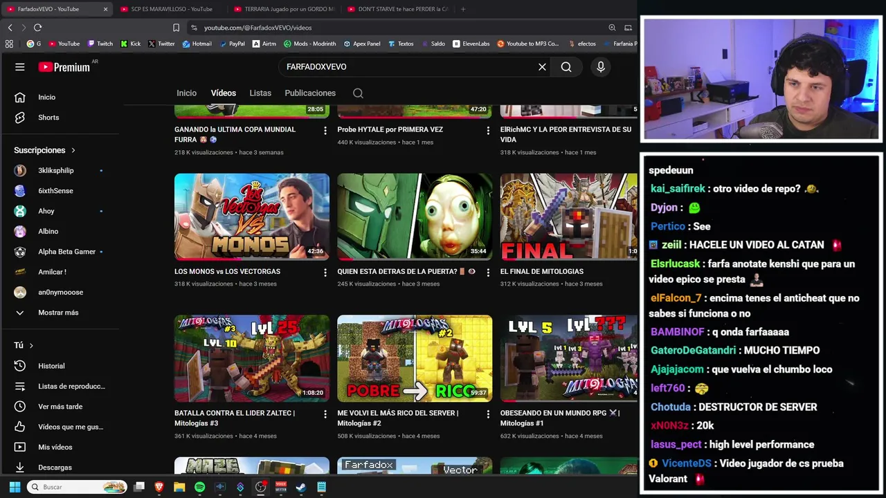Open options for BATALLA CONTRA EL LIDER ZALTEC
Screen dimensions: 886x498
click(x=325, y=414)
